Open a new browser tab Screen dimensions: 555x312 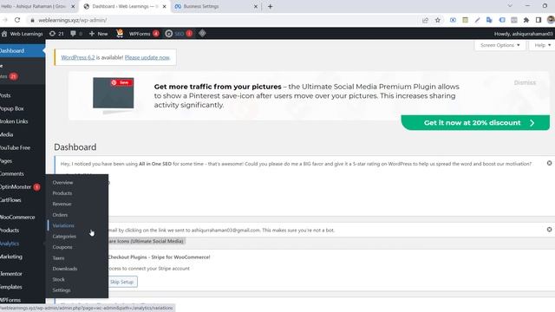coord(270,6)
